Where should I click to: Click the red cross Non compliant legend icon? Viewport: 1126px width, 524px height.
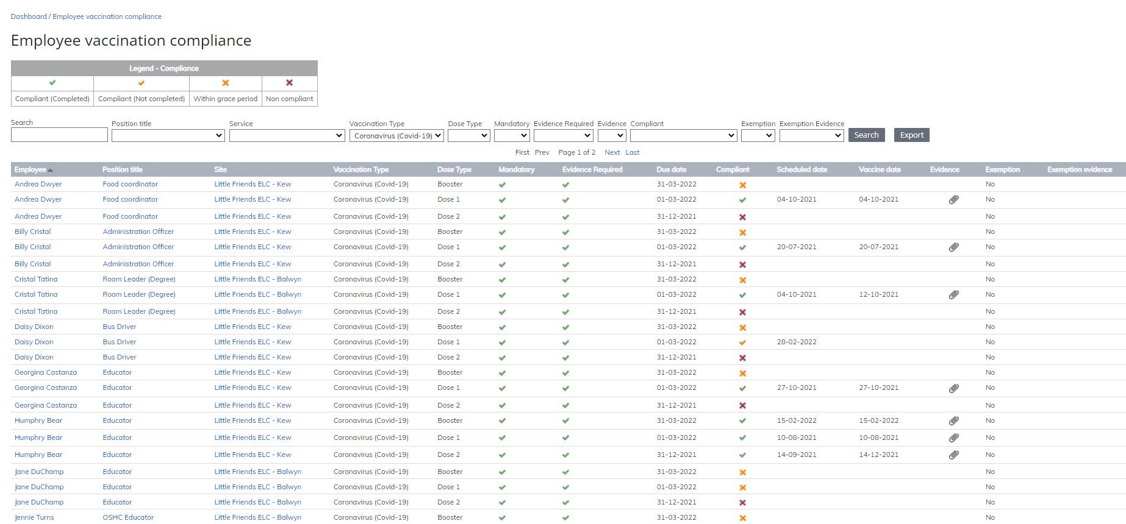[x=290, y=83]
